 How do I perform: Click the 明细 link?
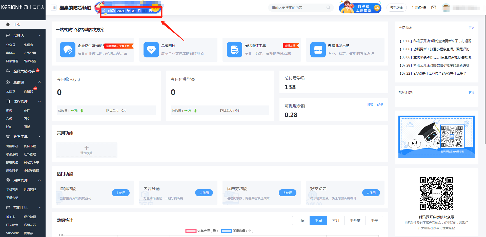point(380,105)
